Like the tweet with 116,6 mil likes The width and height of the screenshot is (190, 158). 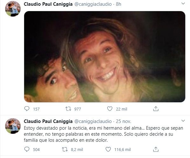click(108, 149)
